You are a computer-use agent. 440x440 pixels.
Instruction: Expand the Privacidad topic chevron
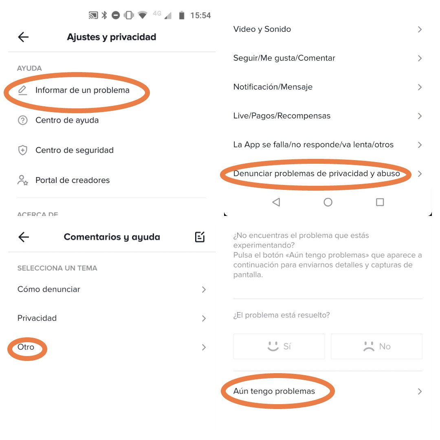click(x=204, y=318)
